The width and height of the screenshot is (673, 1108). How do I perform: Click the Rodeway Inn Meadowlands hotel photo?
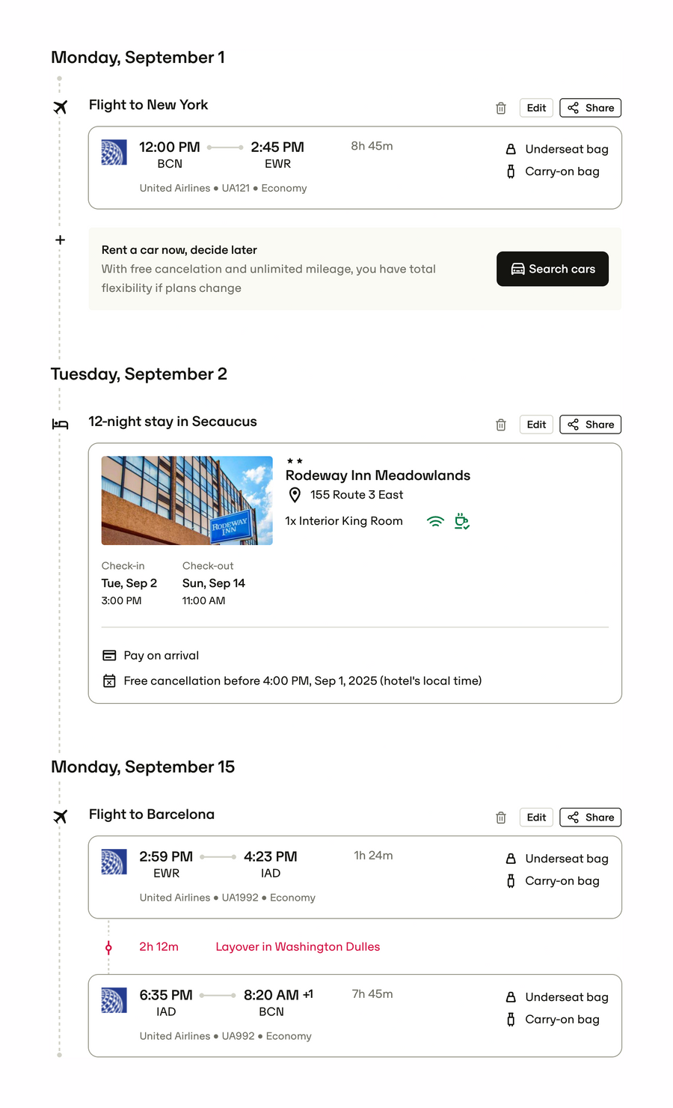click(x=186, y=500)
